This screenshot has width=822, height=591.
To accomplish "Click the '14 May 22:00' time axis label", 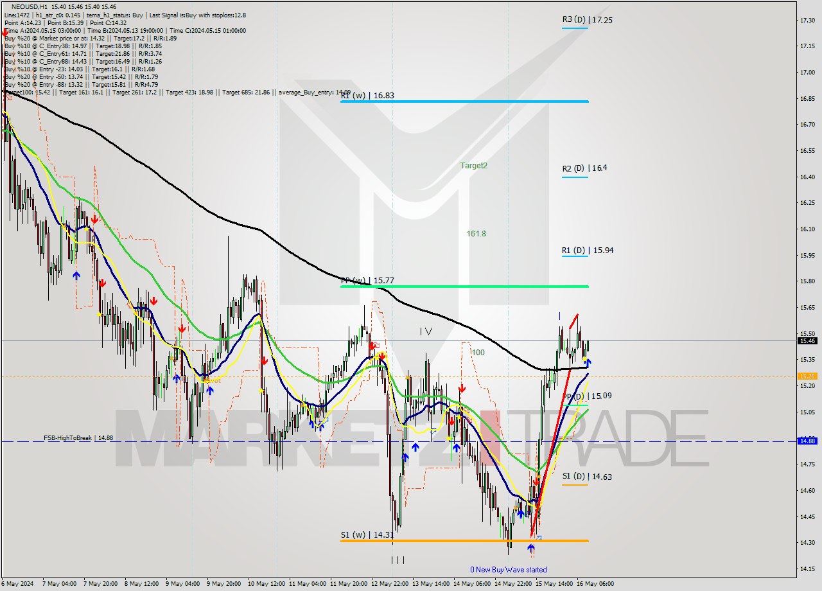I will pos(512,584).
